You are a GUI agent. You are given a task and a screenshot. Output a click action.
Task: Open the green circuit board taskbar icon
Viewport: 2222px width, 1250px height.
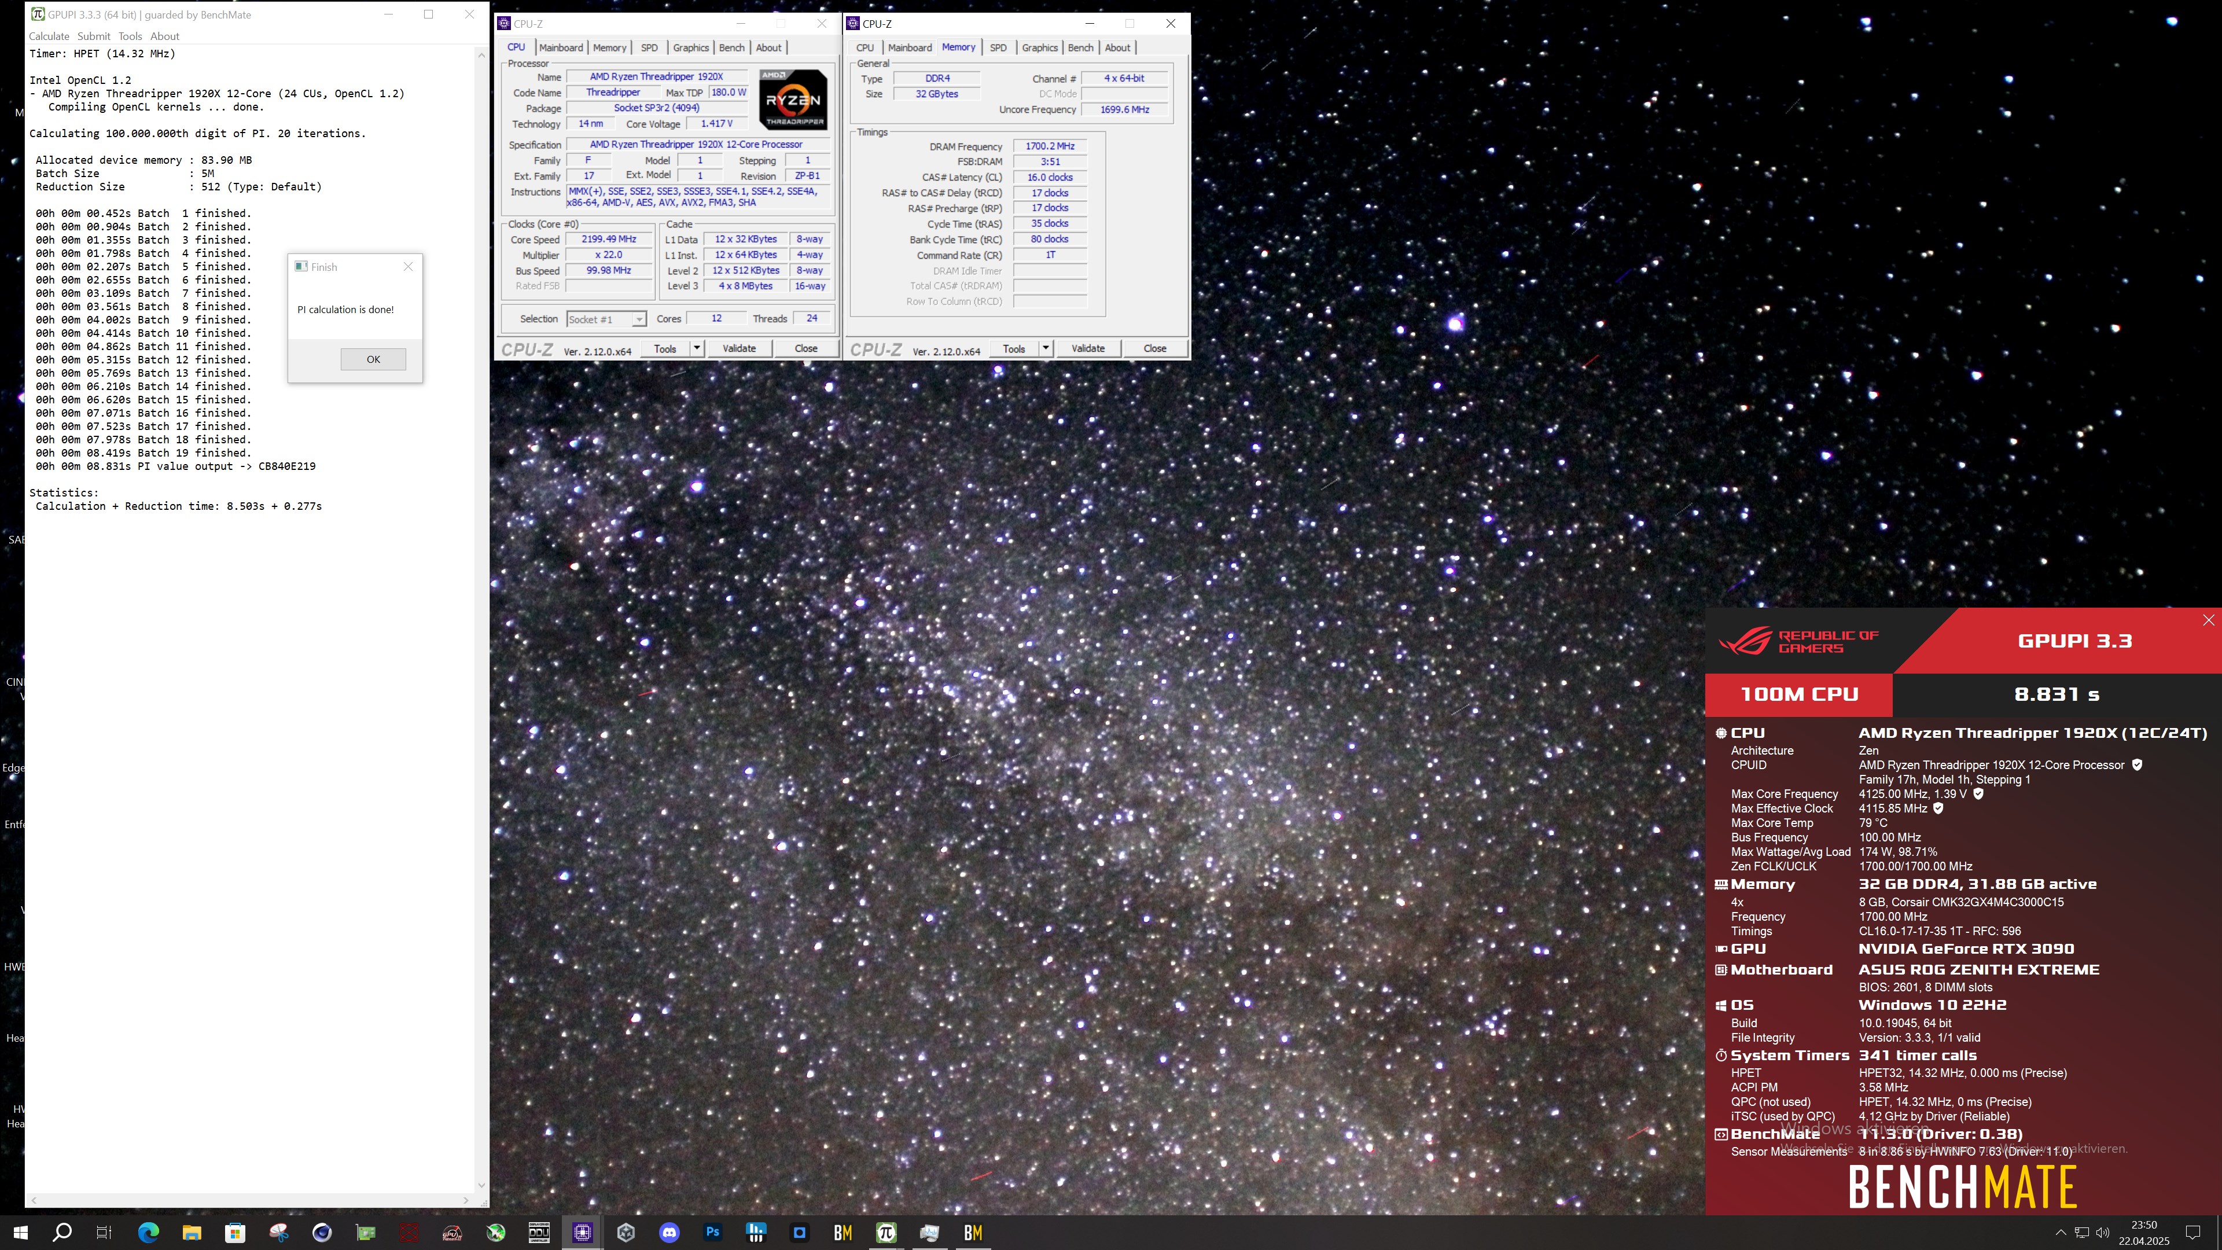[366, 1233]
